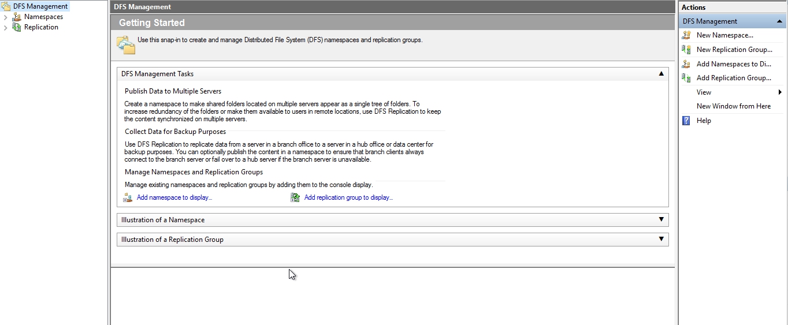Click the icon beside Add replication group link
The width and height of the screenshot is (788, 325).
295,198
